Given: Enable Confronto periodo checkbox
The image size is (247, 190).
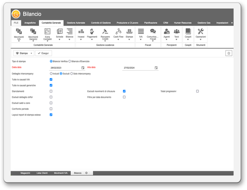Looking at the screenshot, I should 51,109.
